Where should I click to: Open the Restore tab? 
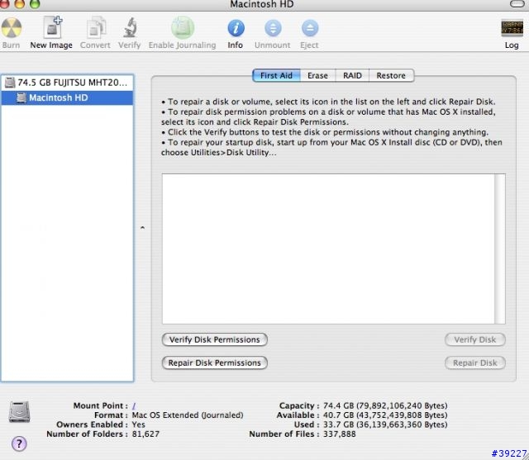pyautogui.click(x=391, y=75)
